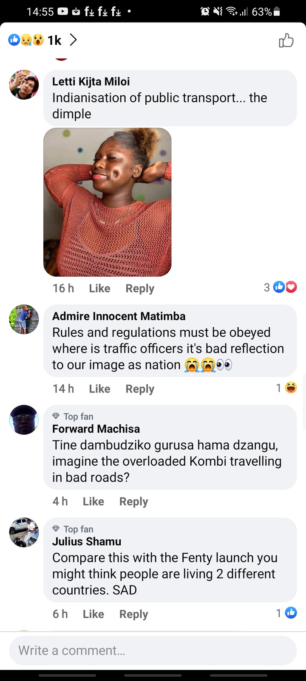
Task: Like Julius Shamu's comment
Action: click(x=93, y=614)
